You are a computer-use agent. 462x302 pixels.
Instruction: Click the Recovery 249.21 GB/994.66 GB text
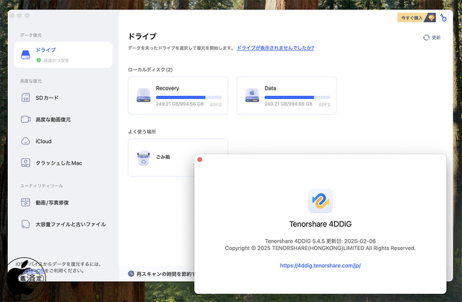[x=180, y=104]
